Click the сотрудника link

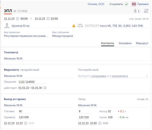click(x=99, y=76)
